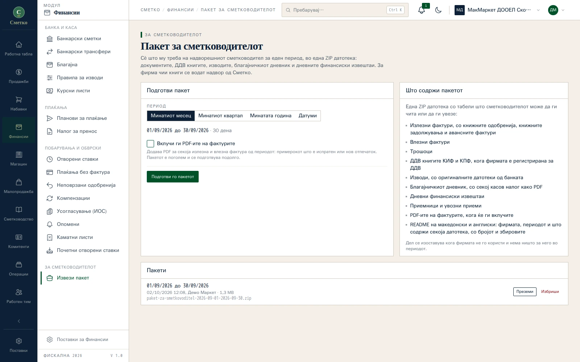Viewport: 580px width, 362px height.
Task: Open Комитенти contacts icon
Action: click(x=18, y=241)
